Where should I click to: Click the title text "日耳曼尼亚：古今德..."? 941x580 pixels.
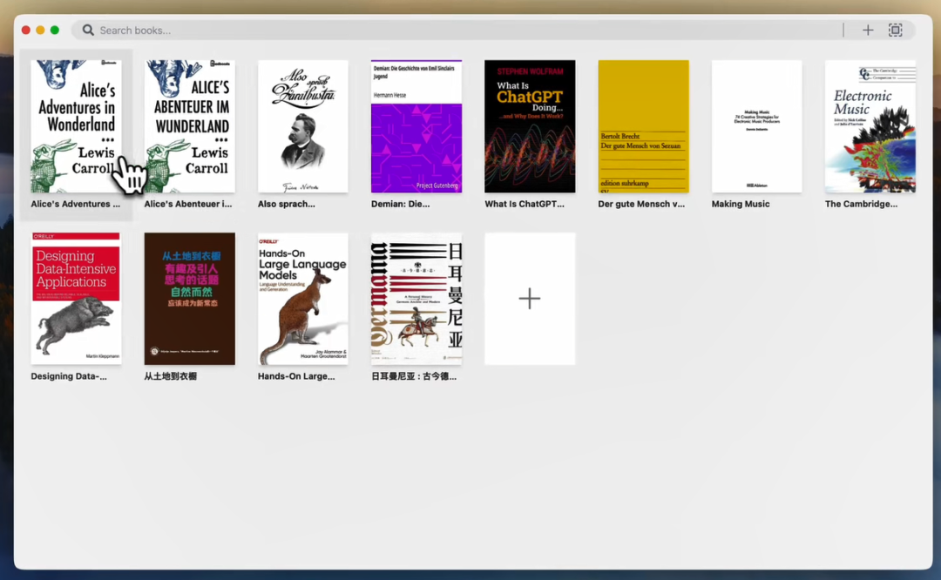(x=414, y=376)
